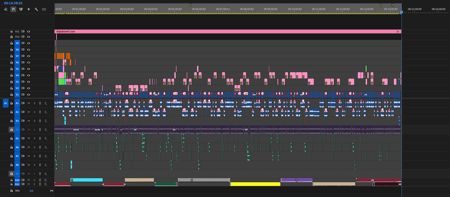Open the keyframe options on track A7

click(46, 156)
